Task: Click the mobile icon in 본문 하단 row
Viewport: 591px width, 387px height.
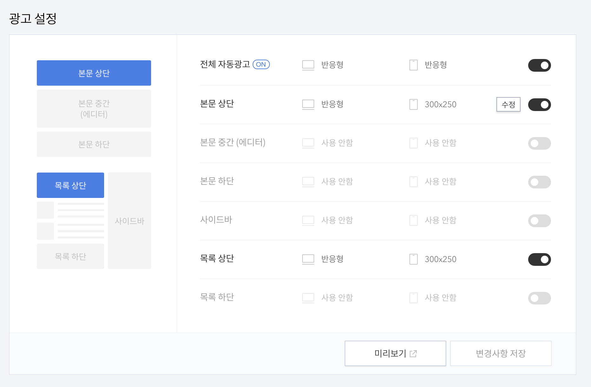Action: click(x=413, y=181)
